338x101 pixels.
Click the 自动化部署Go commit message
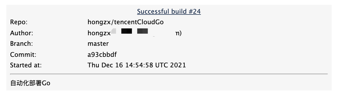click(30, 83)
